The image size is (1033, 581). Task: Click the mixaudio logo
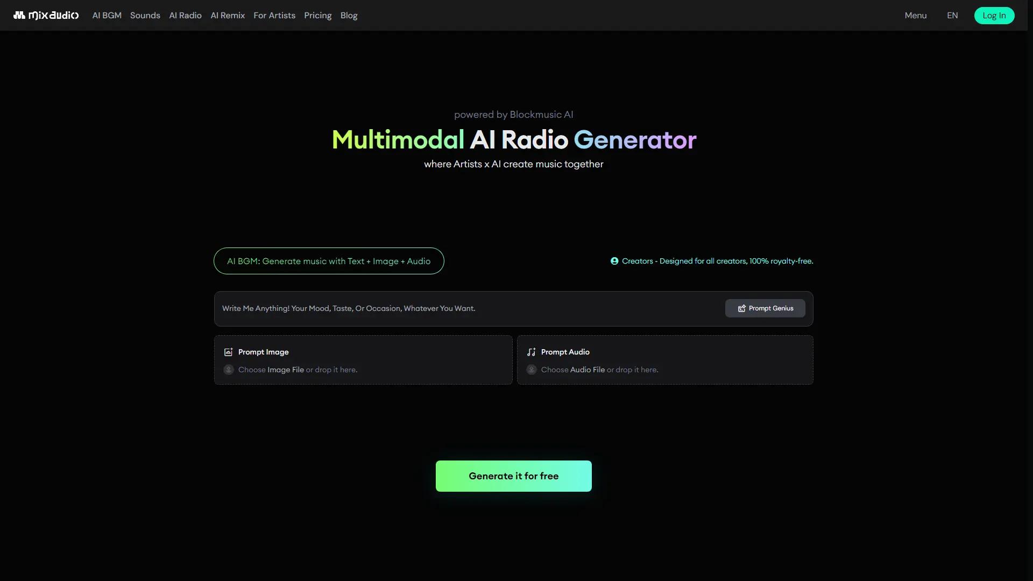tap(46, 15)
